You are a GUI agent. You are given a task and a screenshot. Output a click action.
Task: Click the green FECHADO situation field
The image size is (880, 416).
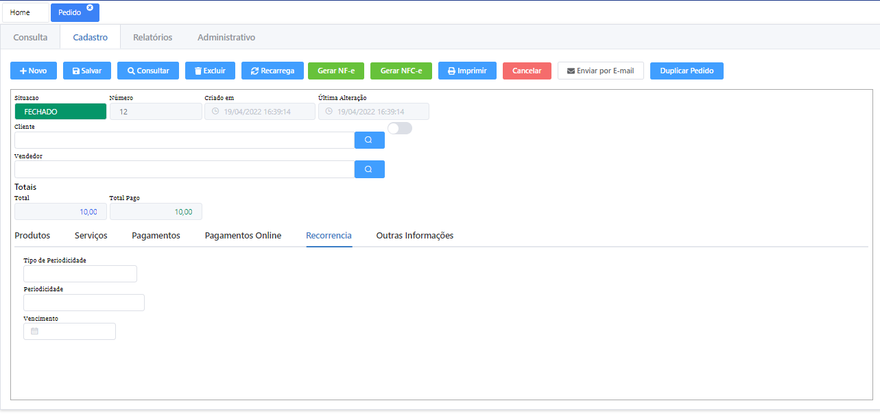coord(60,111)
